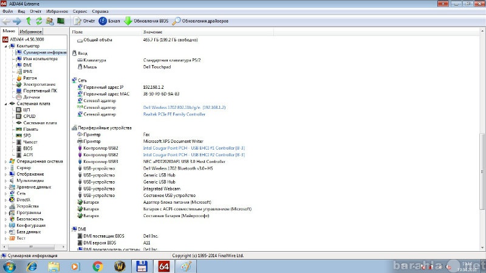The image size is (486, 273).
Task: Switch to the Меню tab
Action: pos(9,32)
